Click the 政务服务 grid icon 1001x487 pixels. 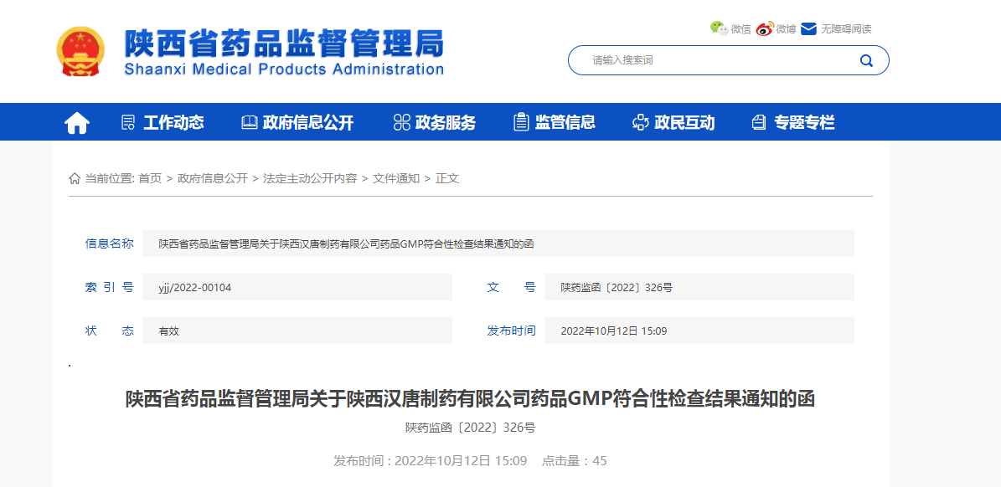click(401, 122)
